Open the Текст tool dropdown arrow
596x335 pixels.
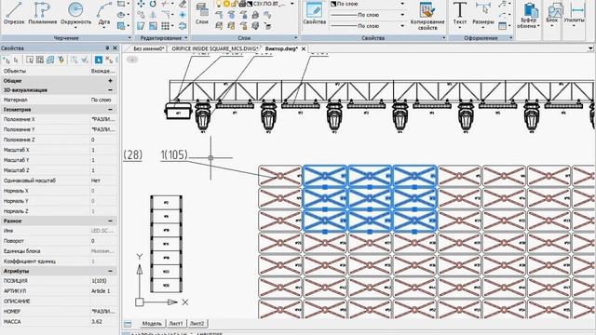[x=459, y=28]
